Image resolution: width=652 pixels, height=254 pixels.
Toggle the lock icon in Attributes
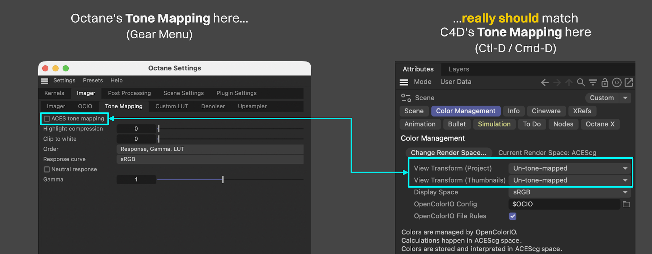pyautogui.click(x=605, y=83)
